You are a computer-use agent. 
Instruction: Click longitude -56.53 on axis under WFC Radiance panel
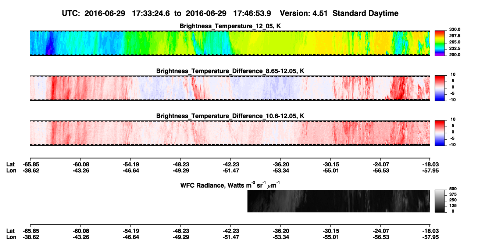point(380,237)
